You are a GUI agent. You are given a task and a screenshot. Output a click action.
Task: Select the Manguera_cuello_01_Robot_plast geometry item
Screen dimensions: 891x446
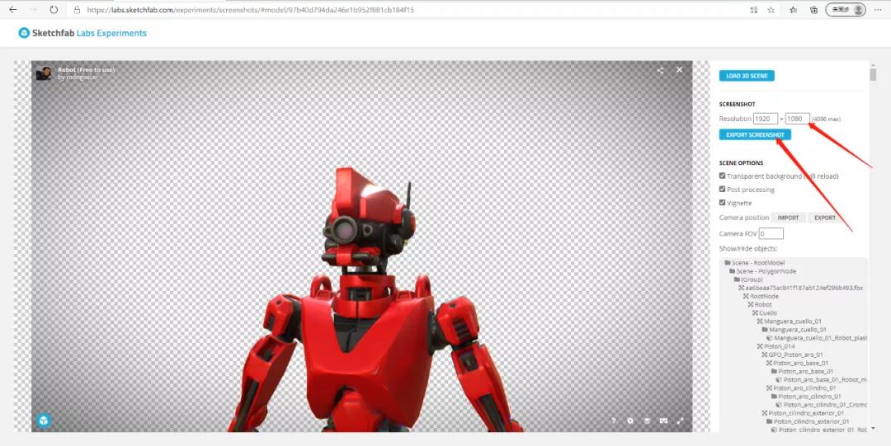coord(821,338)
